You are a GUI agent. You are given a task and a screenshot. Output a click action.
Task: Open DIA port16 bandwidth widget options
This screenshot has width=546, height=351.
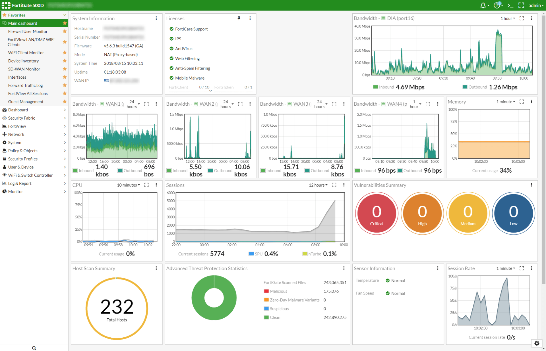pos(531,18)
